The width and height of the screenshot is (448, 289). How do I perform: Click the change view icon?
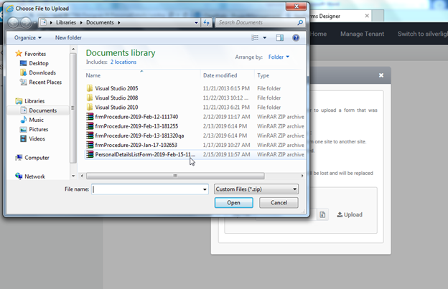point(255,37)
